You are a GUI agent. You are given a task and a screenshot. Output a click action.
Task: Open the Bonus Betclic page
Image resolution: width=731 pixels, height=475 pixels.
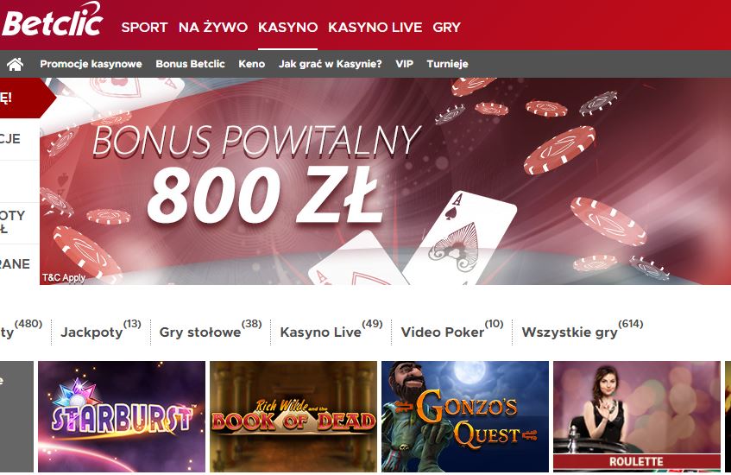tap(190, 64)
